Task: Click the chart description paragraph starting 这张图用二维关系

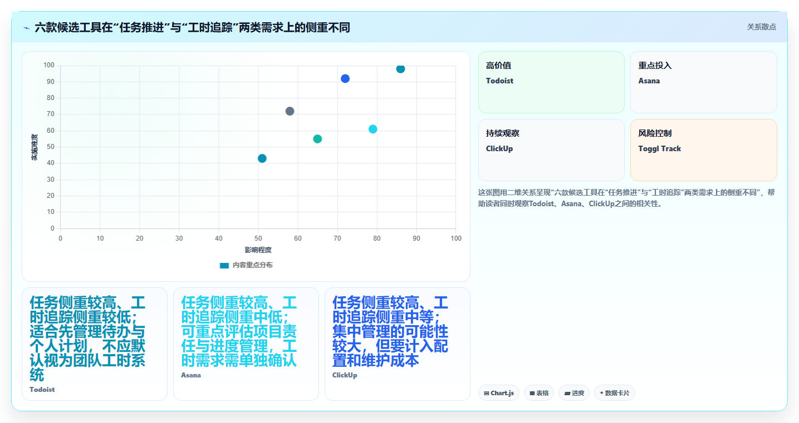Action: (627, 198)
